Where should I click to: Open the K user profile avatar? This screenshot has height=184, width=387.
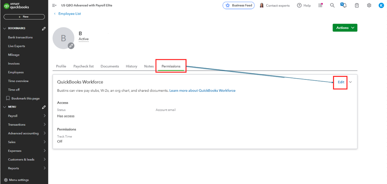tap(381, 5)
